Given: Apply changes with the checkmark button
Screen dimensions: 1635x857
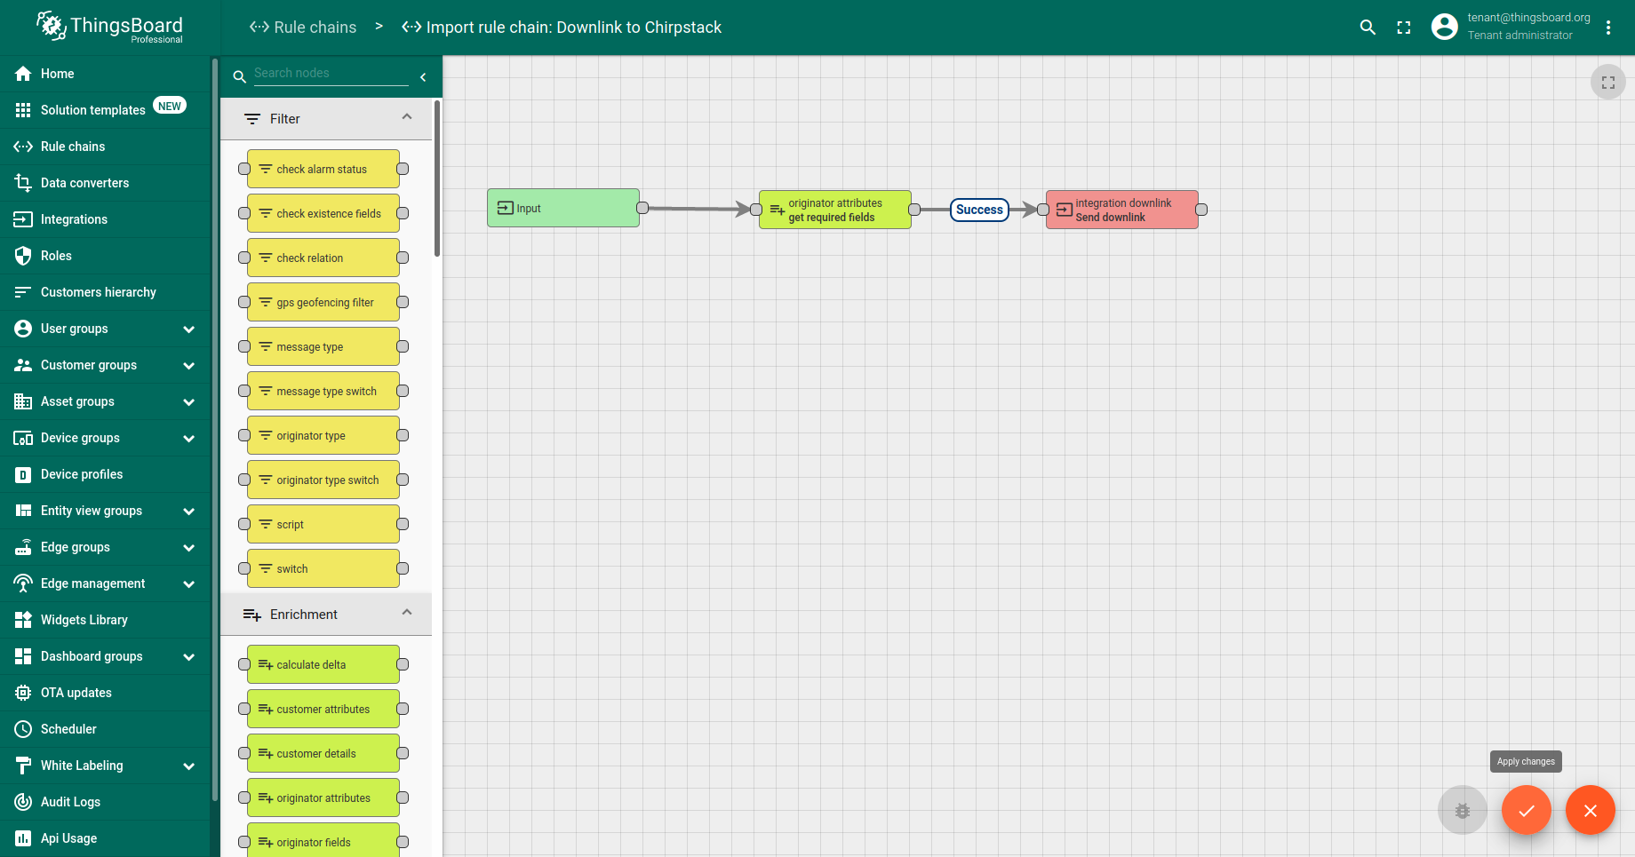Looking at the screenshot, I should [x=1527, y=810].
